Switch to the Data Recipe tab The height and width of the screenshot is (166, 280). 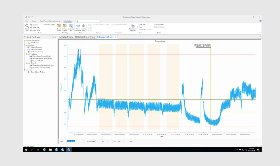(66, 37)
